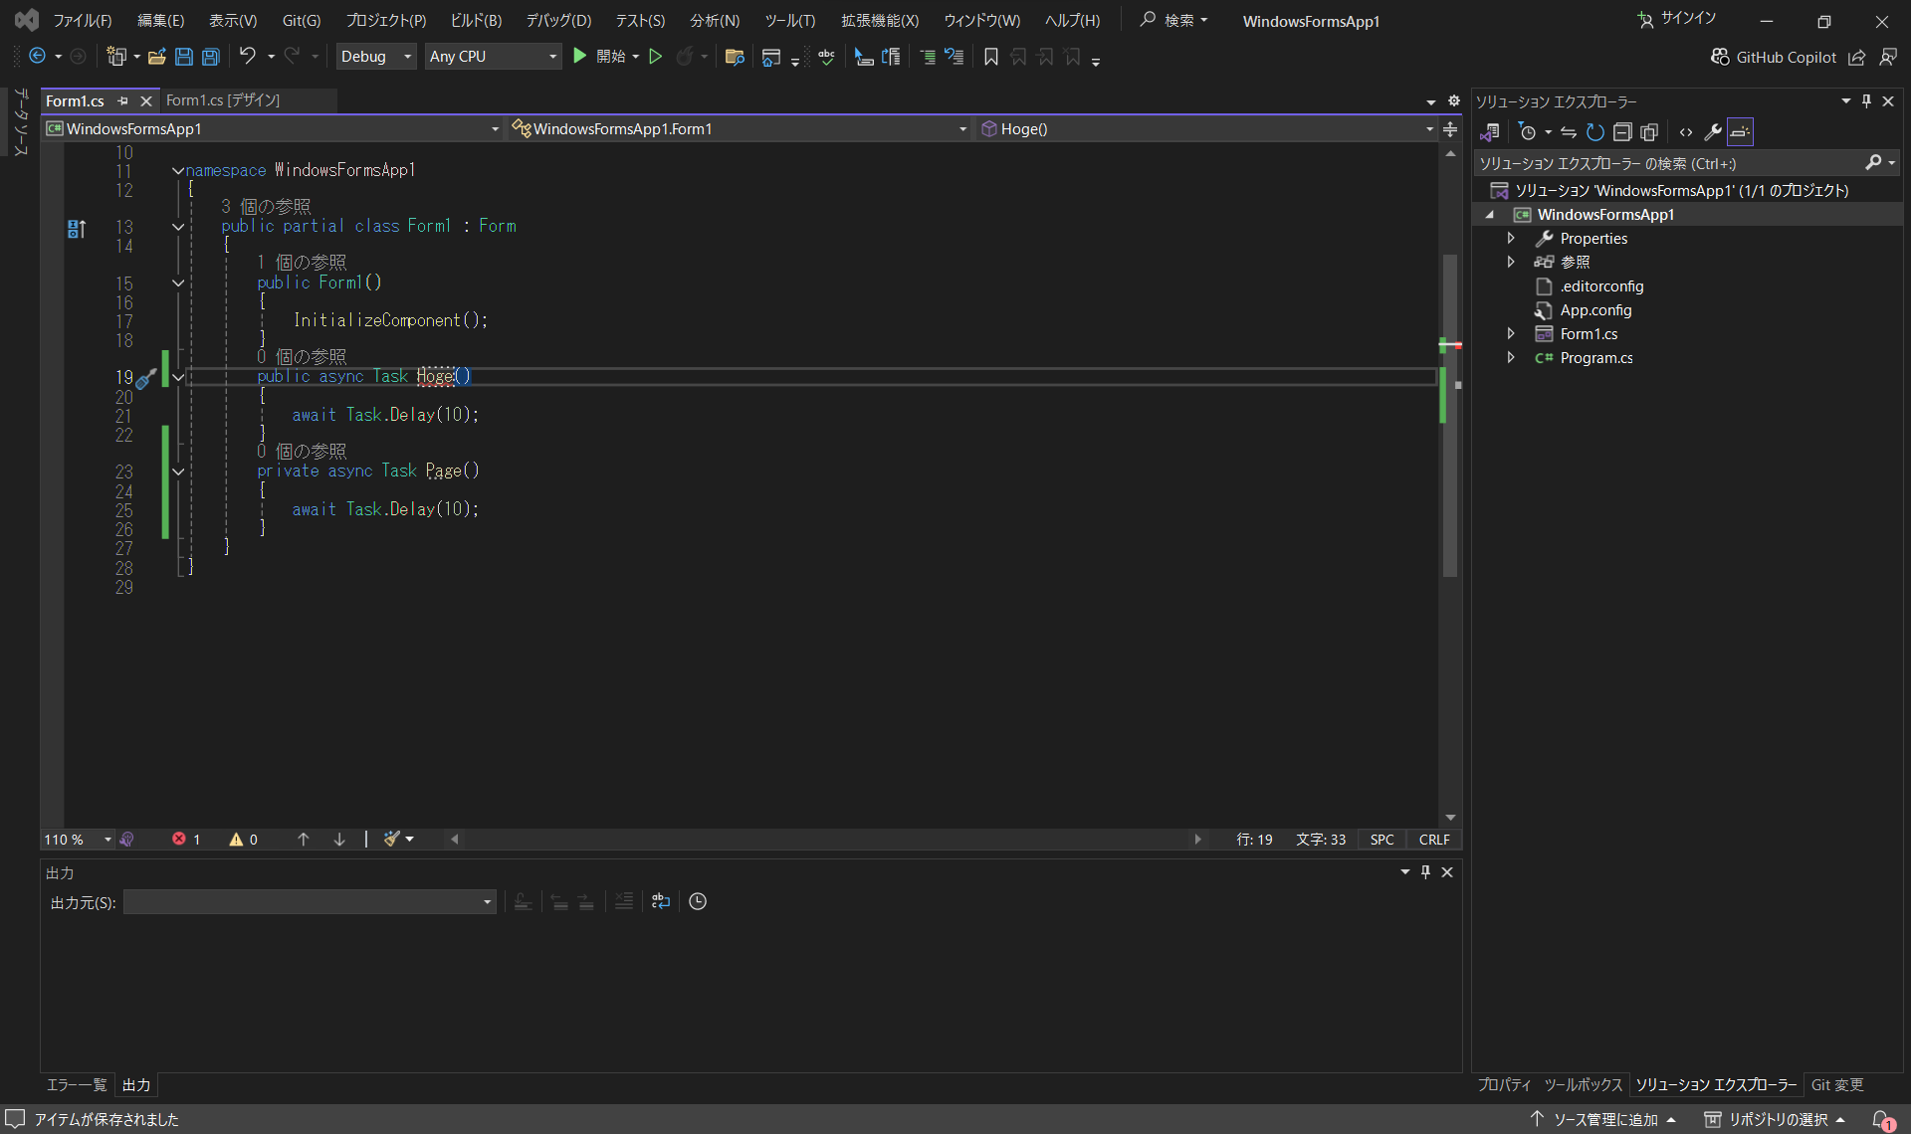Open the Find in Files search
Viewport: 1911px width, 1134px height.
click(735, 56)
